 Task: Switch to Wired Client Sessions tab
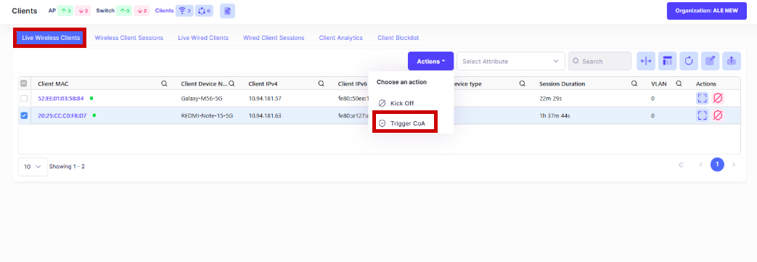click(x=274, y=38)
